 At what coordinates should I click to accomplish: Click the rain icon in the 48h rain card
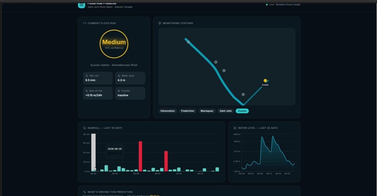point(87,76)
